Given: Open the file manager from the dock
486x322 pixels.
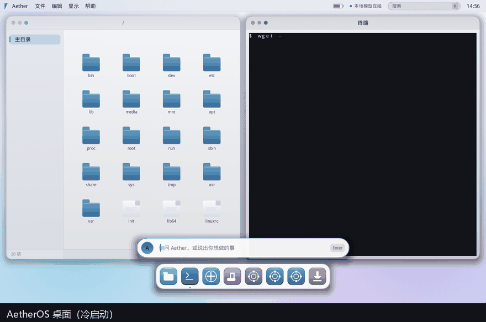Looking at the screenshot, I should [168, 276].
